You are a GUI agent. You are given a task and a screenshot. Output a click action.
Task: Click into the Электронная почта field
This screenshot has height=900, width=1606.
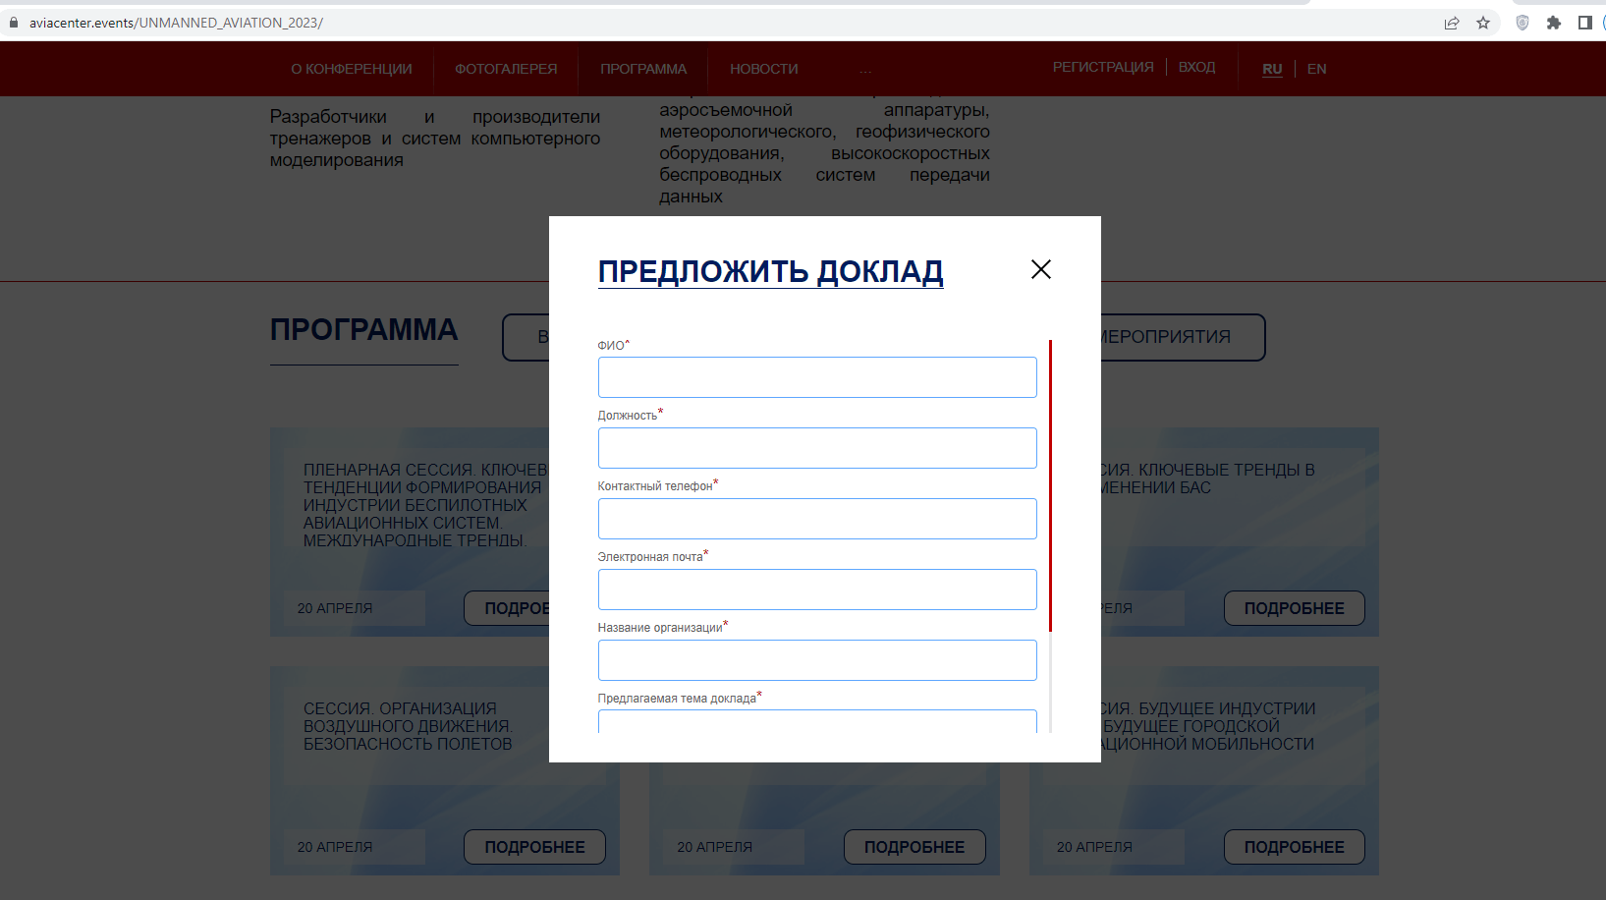817,590
